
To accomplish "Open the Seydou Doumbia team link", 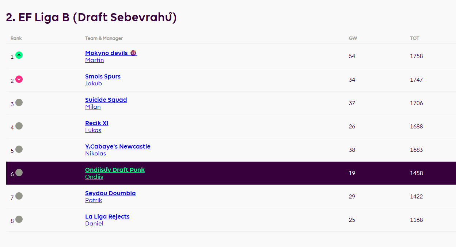I will click(110, 193).
